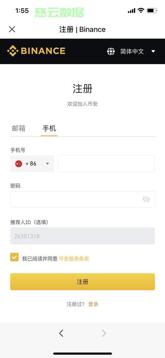Screen dimensions: 165x358
Task: Uncheck the agree to terms checkbox
Action: coord(14,257)
